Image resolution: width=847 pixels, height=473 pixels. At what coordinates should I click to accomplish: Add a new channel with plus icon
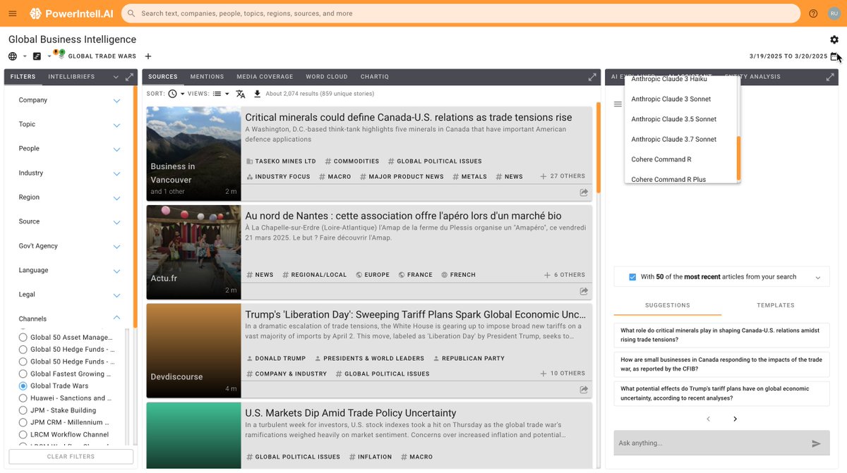(x=148, y=56)
